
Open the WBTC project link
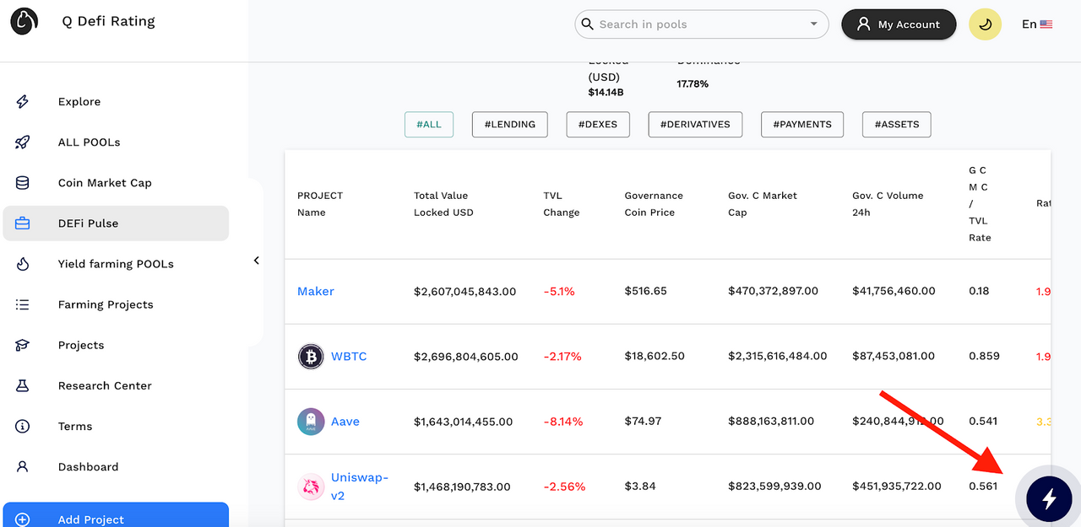click(x=349, y=357)
